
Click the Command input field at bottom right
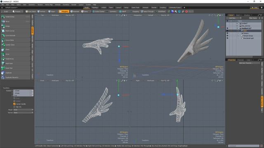pyautogui.click(x=244, y=146)
